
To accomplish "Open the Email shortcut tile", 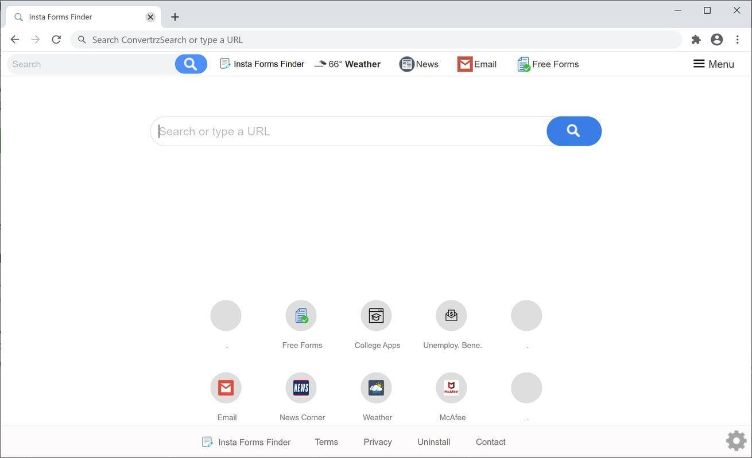I will tap(226, 397).
